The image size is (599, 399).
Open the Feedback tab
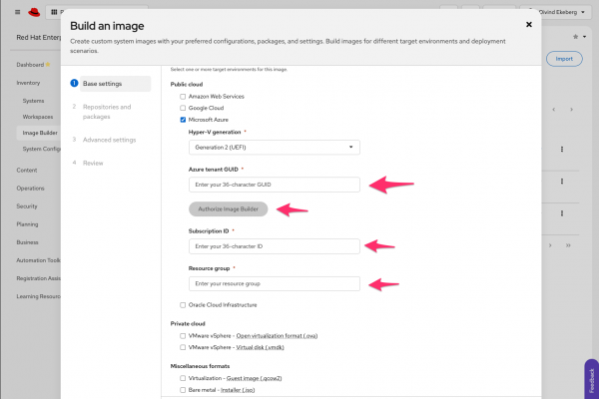[x=591, y=380]
